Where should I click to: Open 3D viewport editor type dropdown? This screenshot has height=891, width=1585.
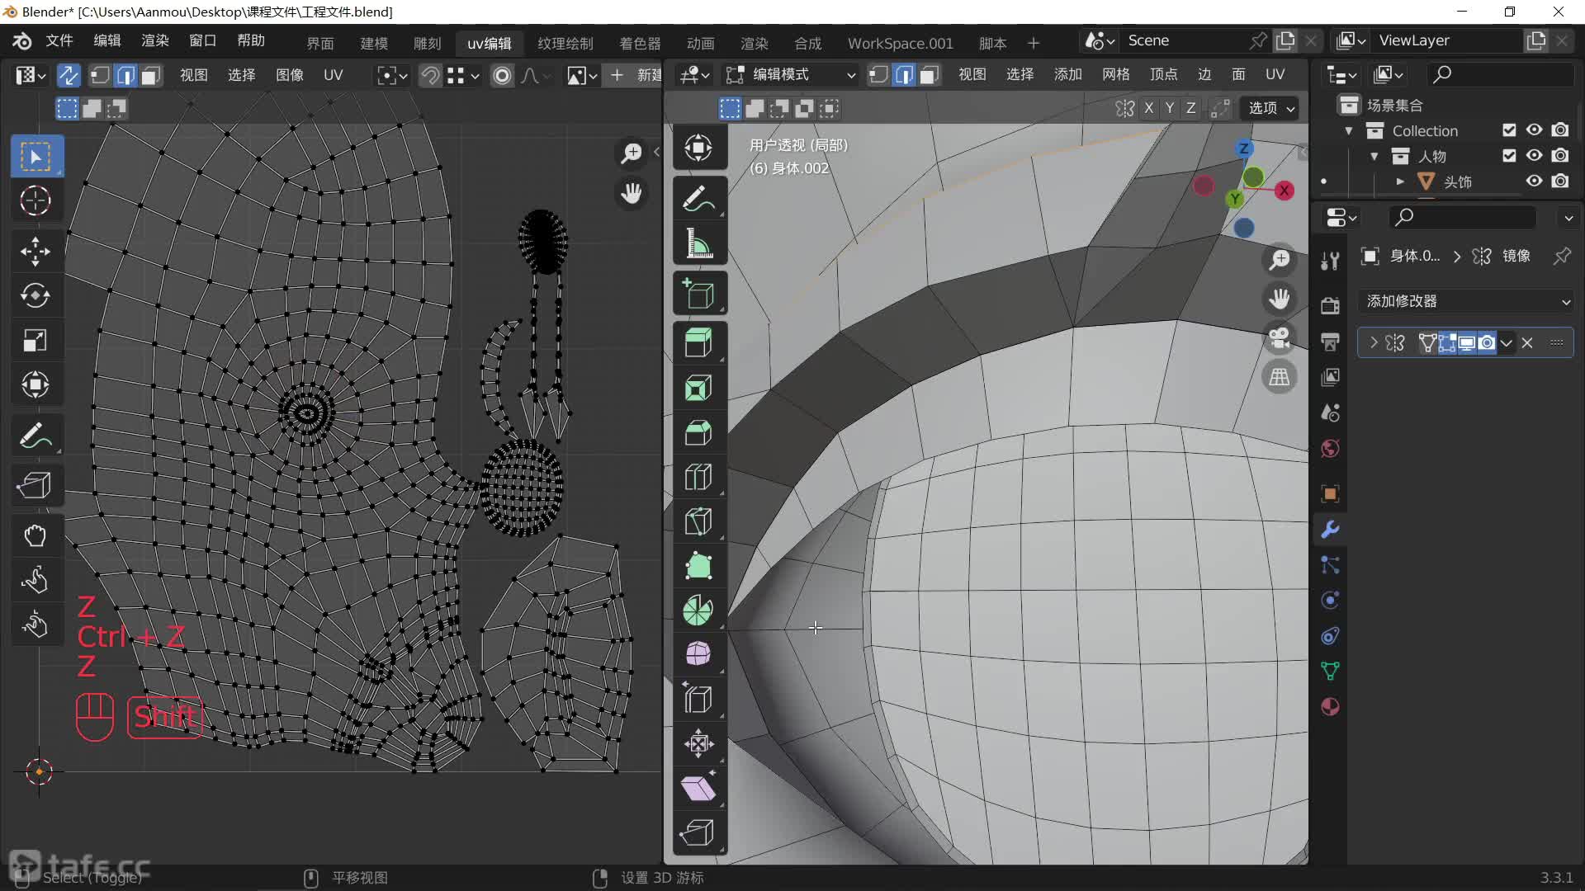pyautogui.click(x=694, y=74)
